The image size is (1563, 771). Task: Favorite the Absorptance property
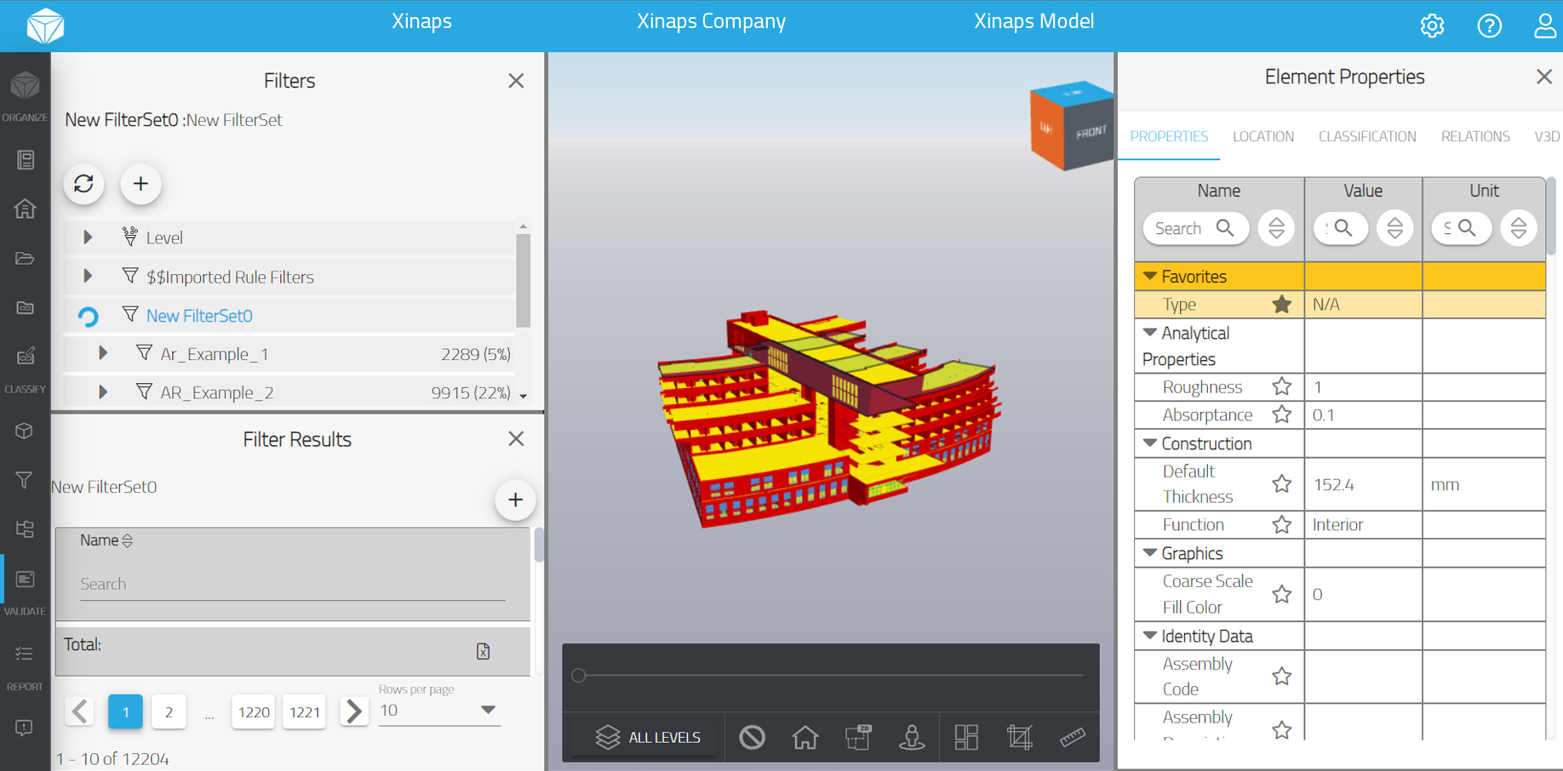[x=1281, y=415]
